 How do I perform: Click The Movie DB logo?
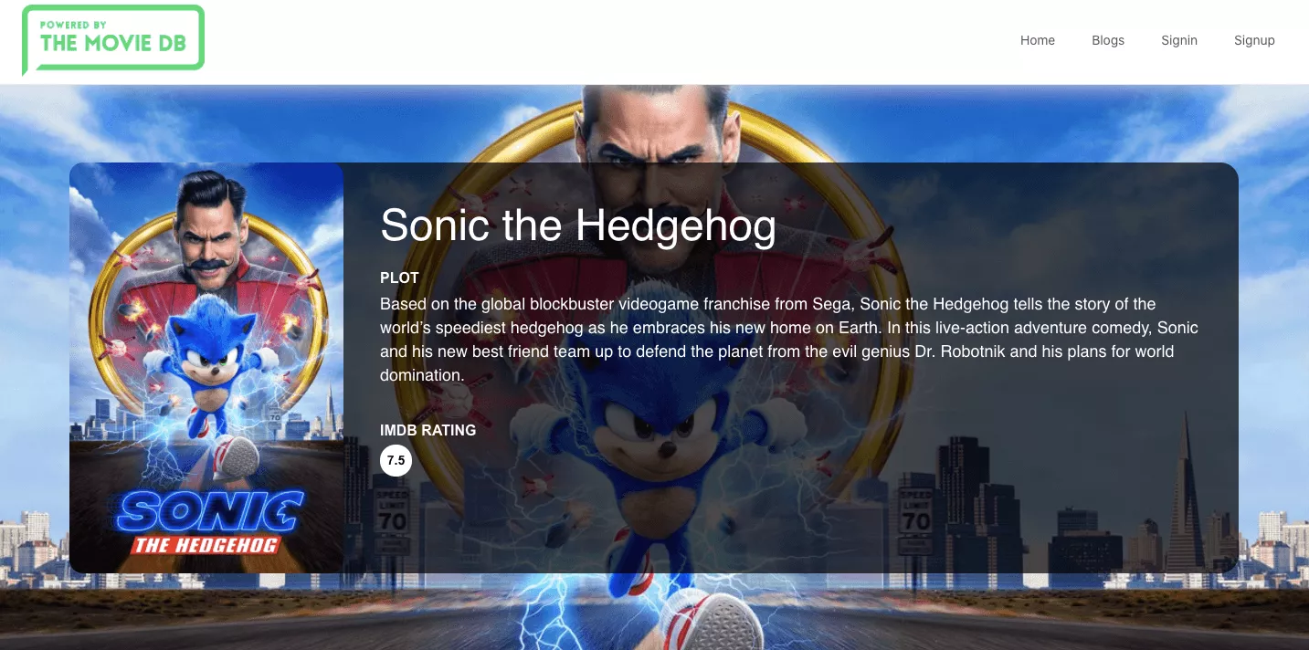point(113,39)
